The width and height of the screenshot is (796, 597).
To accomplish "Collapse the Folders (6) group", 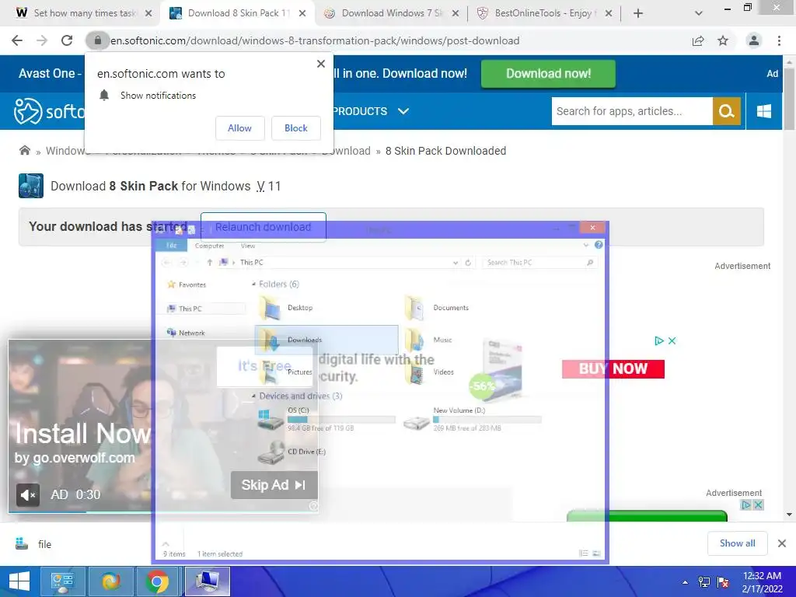I will click(254, 285).
